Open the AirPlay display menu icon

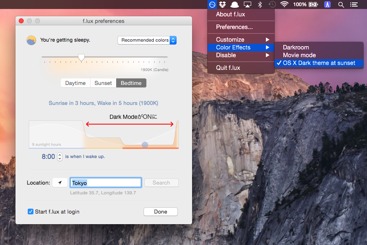pos(248,4)
